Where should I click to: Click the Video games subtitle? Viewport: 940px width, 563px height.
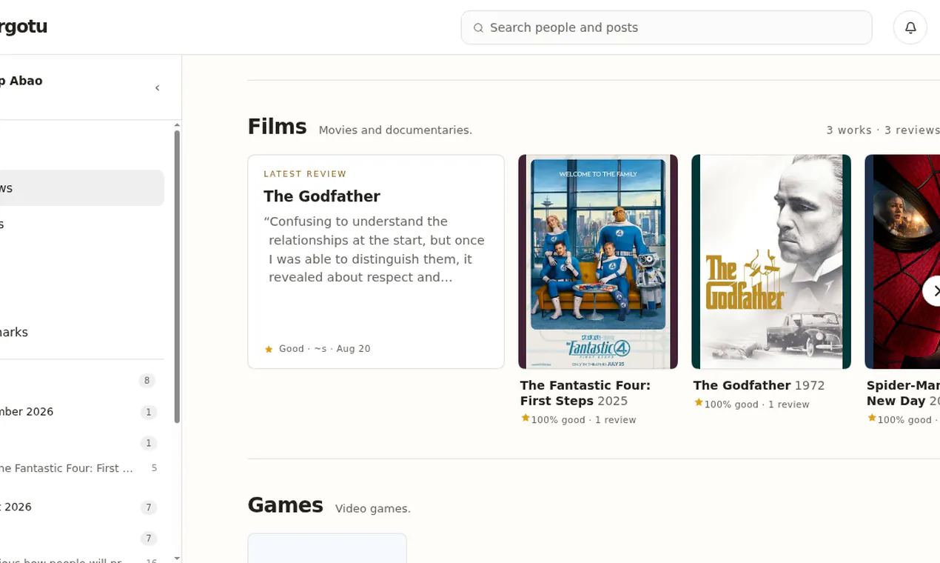coord(372,509)
